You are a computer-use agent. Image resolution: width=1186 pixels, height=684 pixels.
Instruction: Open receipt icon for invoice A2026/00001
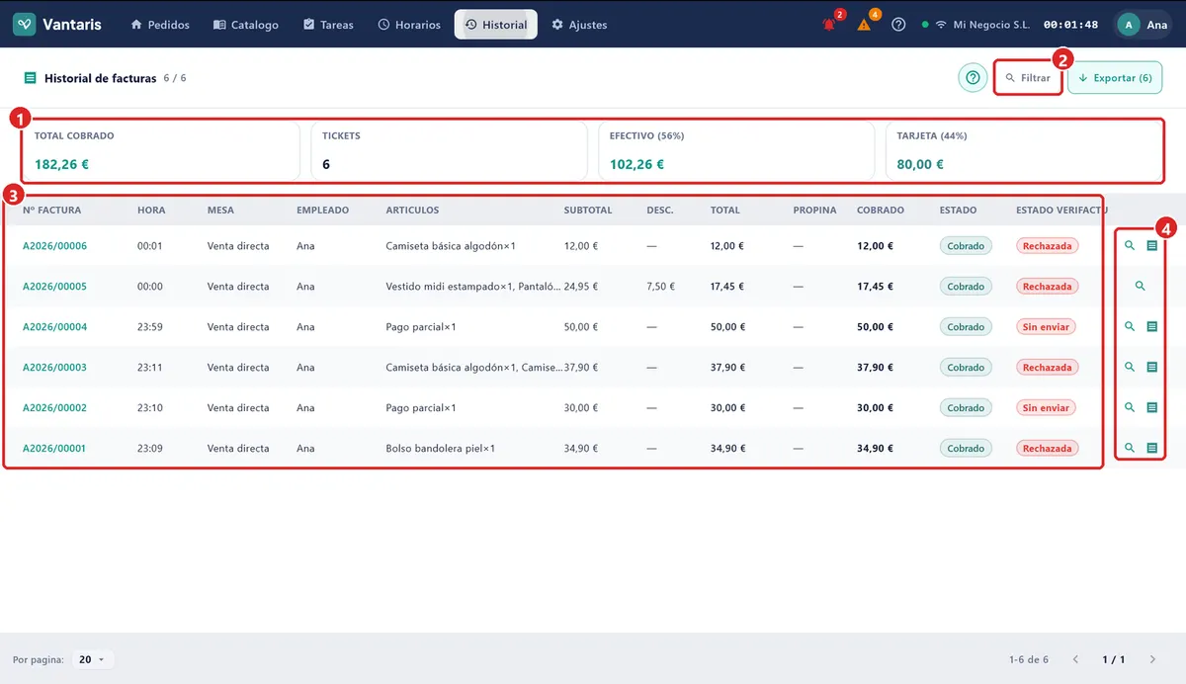click(x=1151, y=448)
